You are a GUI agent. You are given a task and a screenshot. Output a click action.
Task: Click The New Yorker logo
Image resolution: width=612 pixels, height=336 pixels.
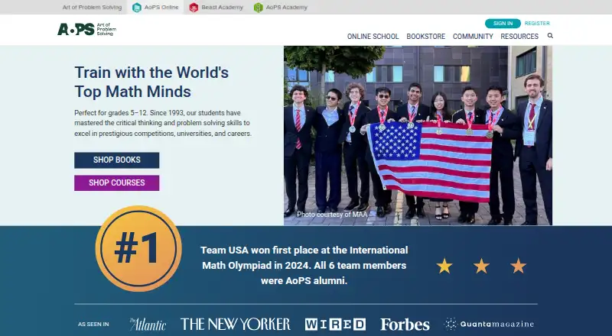(236, 324)
